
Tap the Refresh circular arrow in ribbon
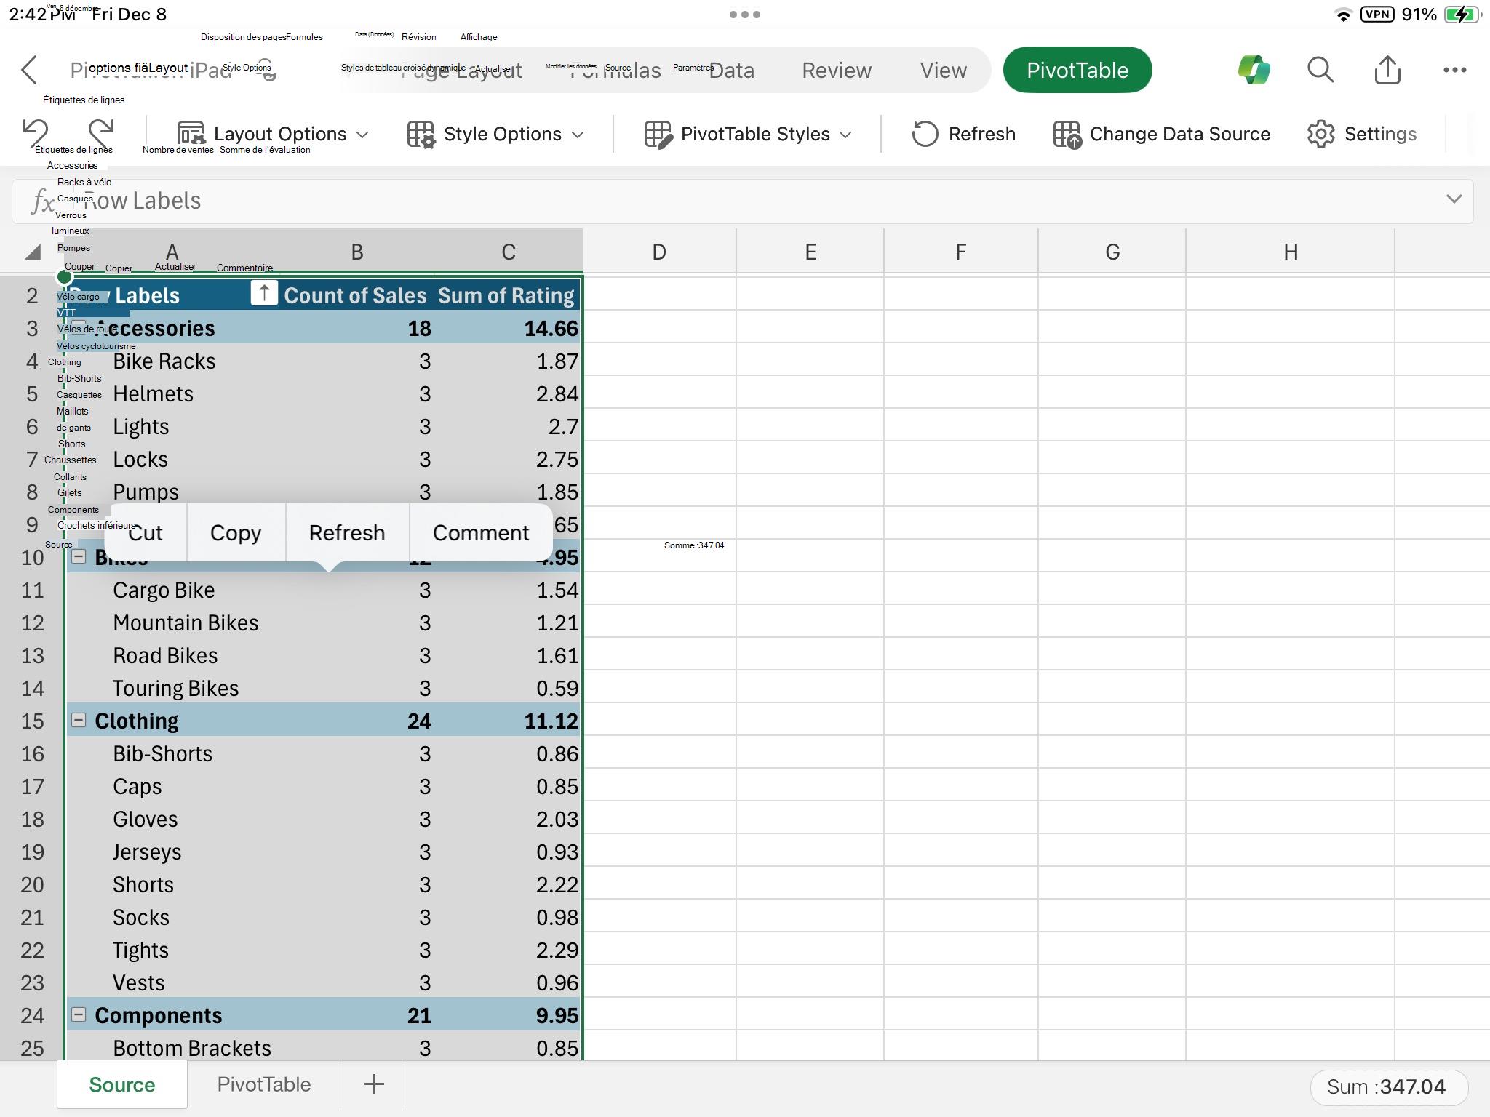click(925, 134)
